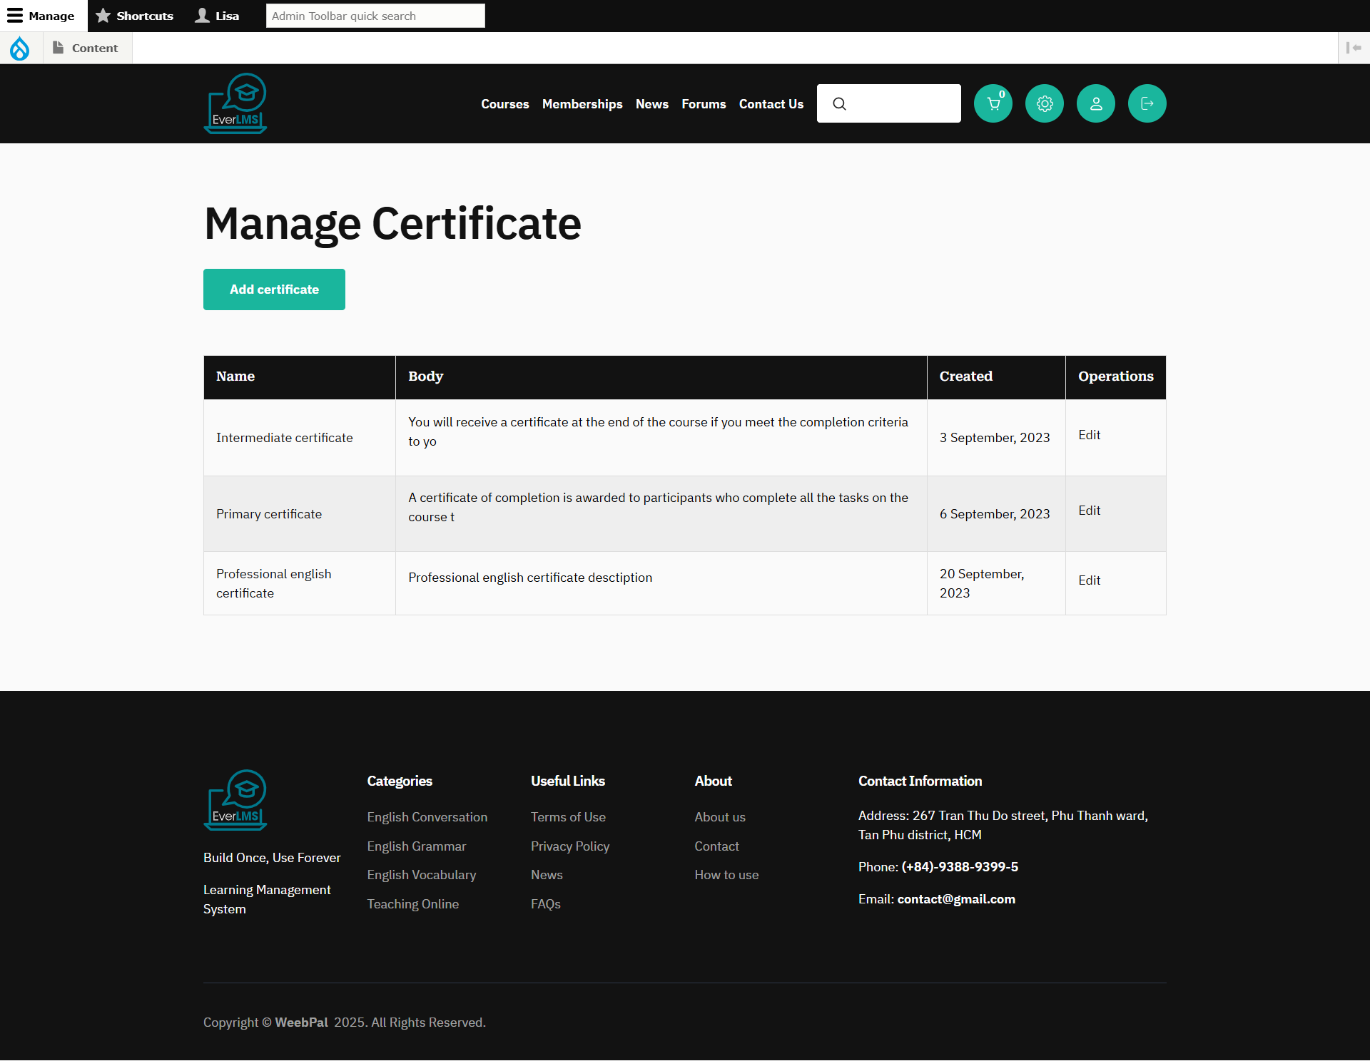Click the Add certificate button
1370x1061 pixels.
(x=274, y=289)
